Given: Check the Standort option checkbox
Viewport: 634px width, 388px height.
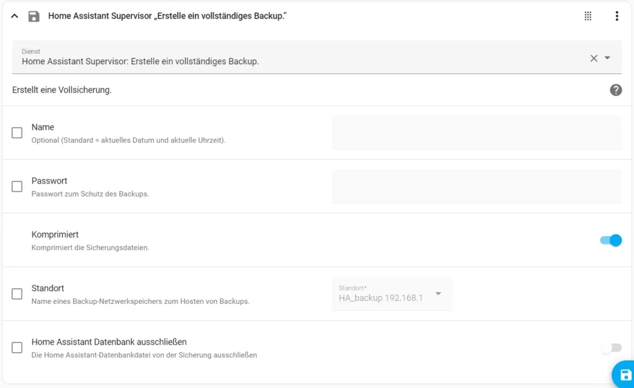Looking at the screenshot, I should (17, 293).
